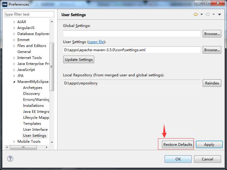Viewport: 227px width, 170px height.
Task: Open the back history dropdown arrow
Action: pyautogui.click(x=202, y=14)
